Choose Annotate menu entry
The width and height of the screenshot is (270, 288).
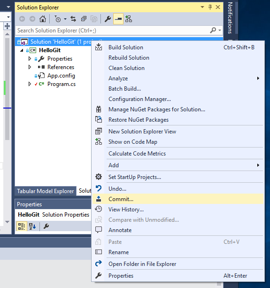[x=178, y=230]
